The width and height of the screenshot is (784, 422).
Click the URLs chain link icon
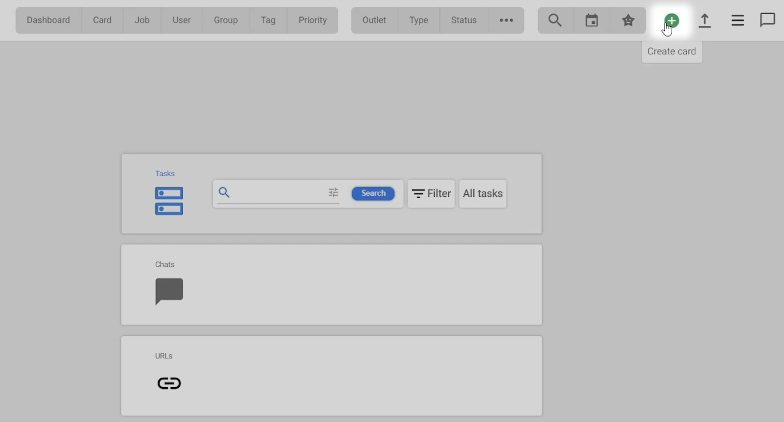coord(169,383)
